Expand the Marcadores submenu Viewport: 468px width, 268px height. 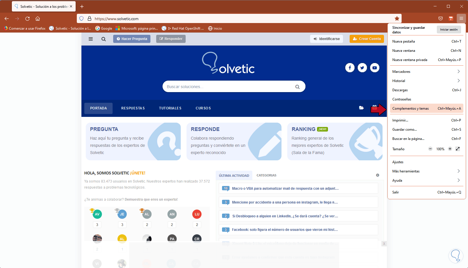pyautogui.click(x=426, y=72)
